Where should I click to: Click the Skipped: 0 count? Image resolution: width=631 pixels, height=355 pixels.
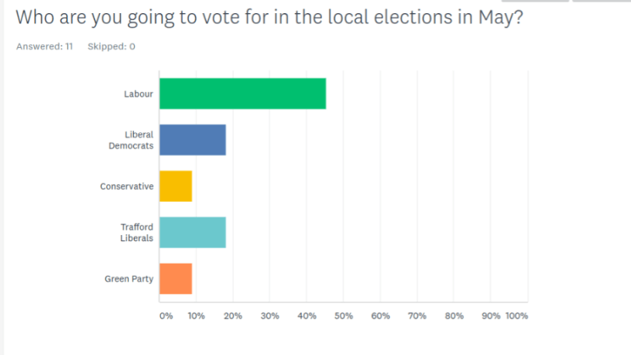coord(111,46)
